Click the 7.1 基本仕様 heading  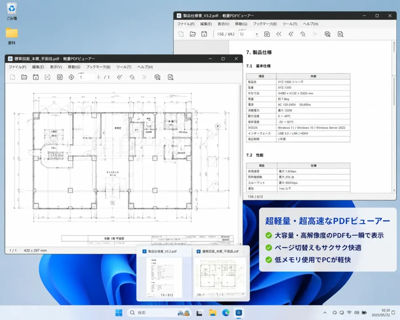tap(258, 66)
